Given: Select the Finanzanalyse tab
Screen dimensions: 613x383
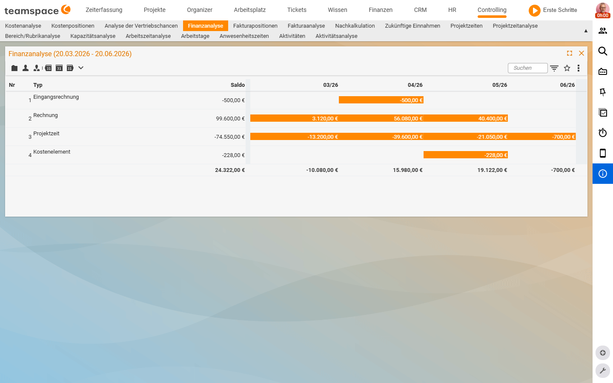Looking at the screenshot, I should (x=206, y=26).
